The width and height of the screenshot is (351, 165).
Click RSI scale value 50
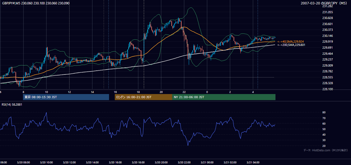click(x=324, y=129)
